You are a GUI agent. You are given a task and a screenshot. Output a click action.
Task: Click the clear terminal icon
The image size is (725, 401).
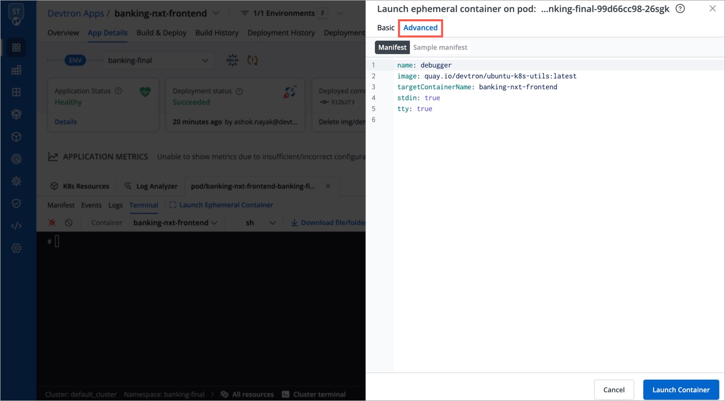68,223
